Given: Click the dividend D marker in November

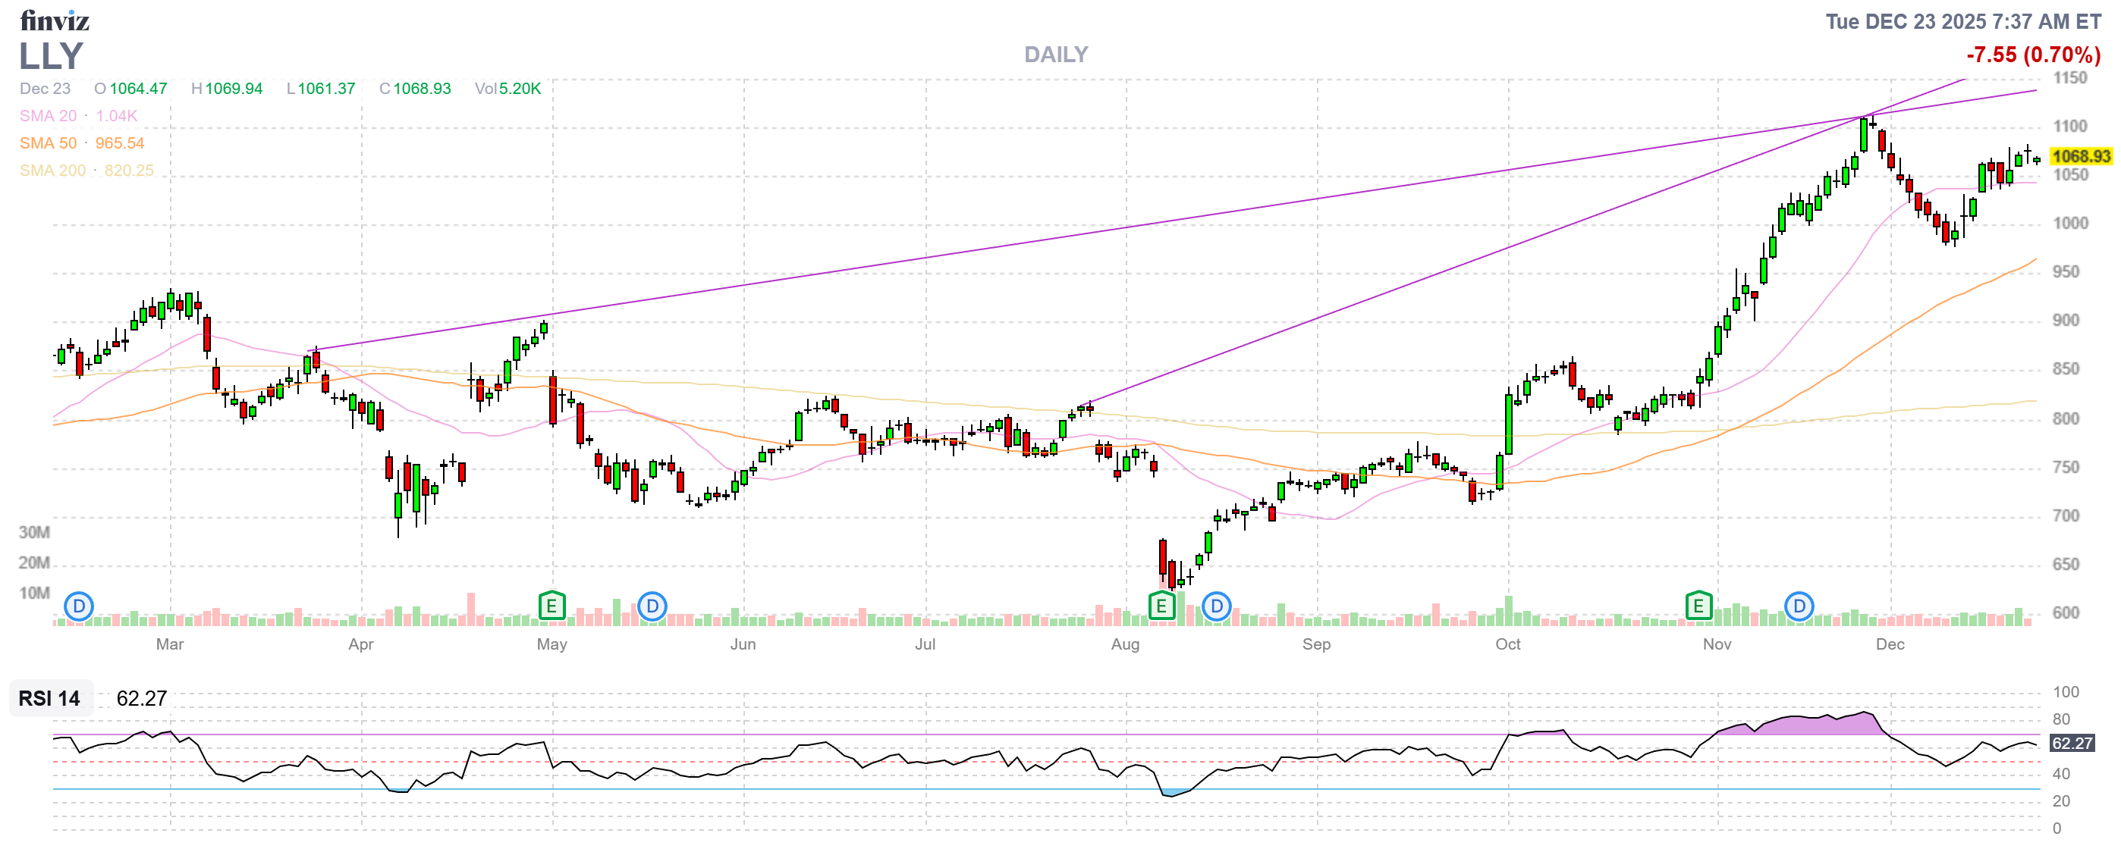Looking at the screenshot, I should click(x=1799, y=607).
